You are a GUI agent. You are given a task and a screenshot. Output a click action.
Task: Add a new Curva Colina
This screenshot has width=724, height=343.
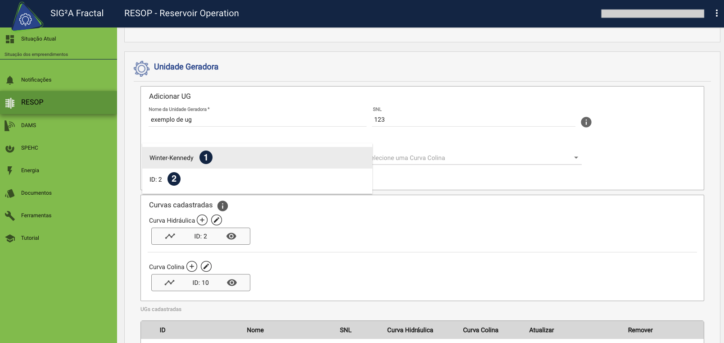click(192, 266)
